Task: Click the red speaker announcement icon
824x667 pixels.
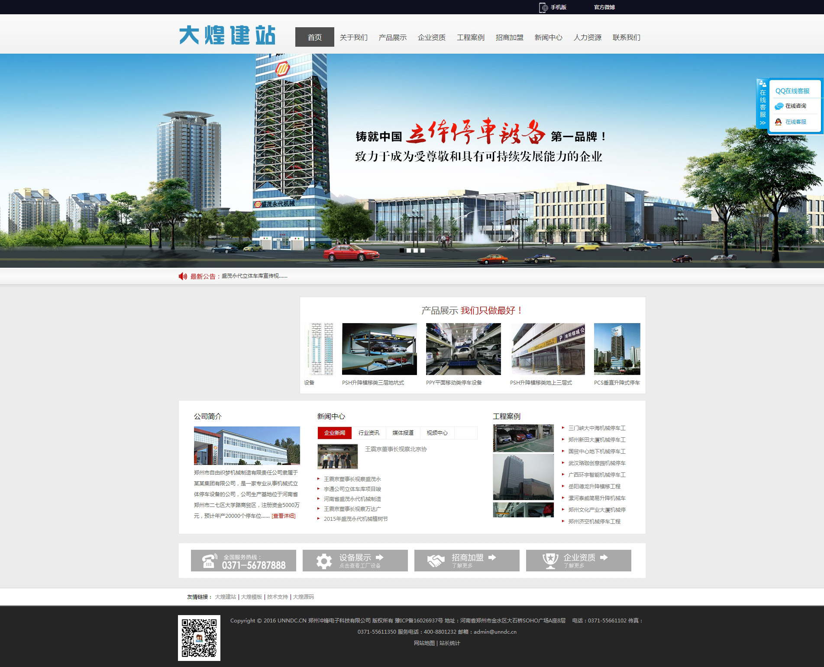Action: (x=183, y=276)
